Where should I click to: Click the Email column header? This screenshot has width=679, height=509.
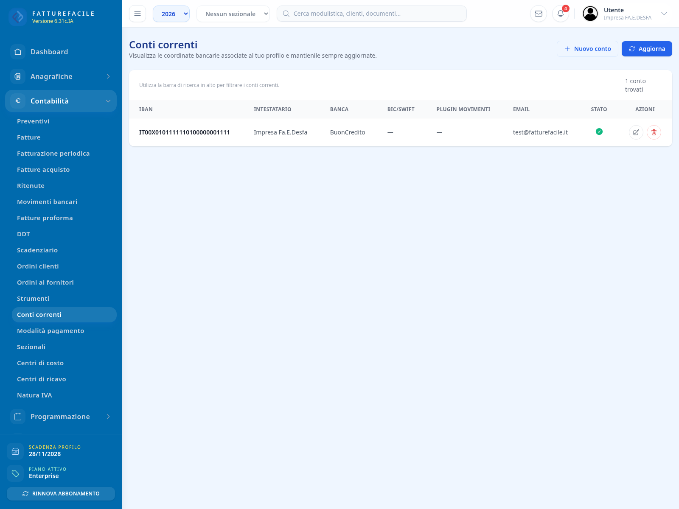521,109
